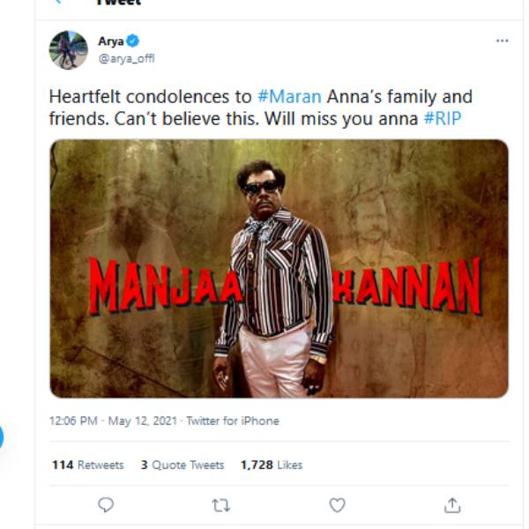Open Arya's profile avatar
Viewport: 529px width, 529px height.
click(x=68, y=49)
